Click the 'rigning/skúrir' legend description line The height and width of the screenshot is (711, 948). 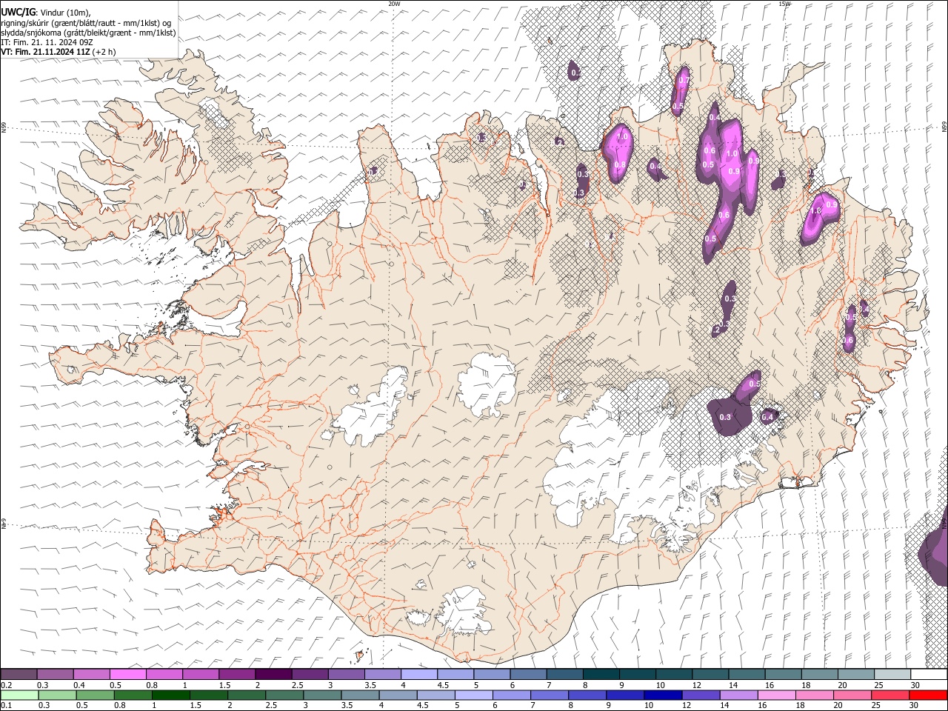86,23
